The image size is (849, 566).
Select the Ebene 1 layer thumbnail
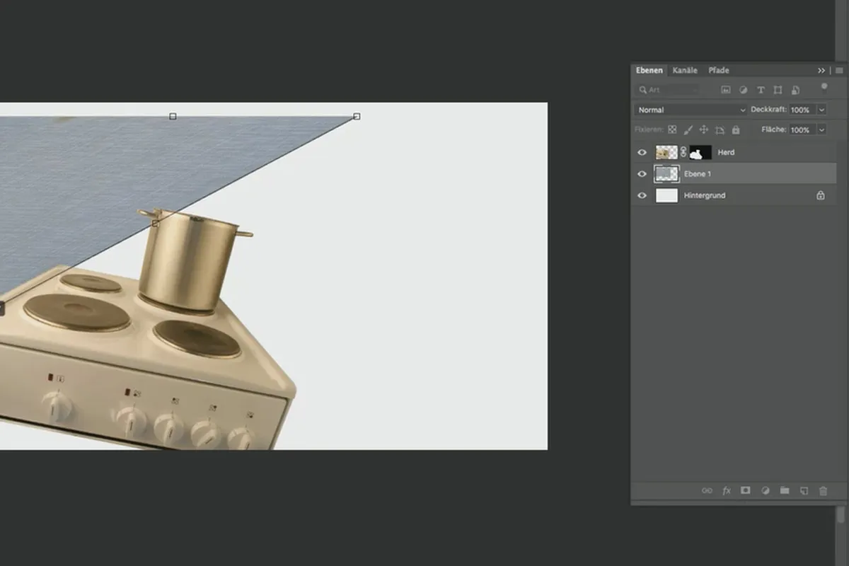[x=667, y=174]
